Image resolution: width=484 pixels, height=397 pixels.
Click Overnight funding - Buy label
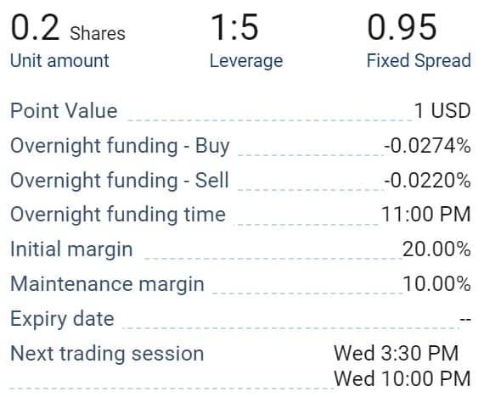point(120,146)
